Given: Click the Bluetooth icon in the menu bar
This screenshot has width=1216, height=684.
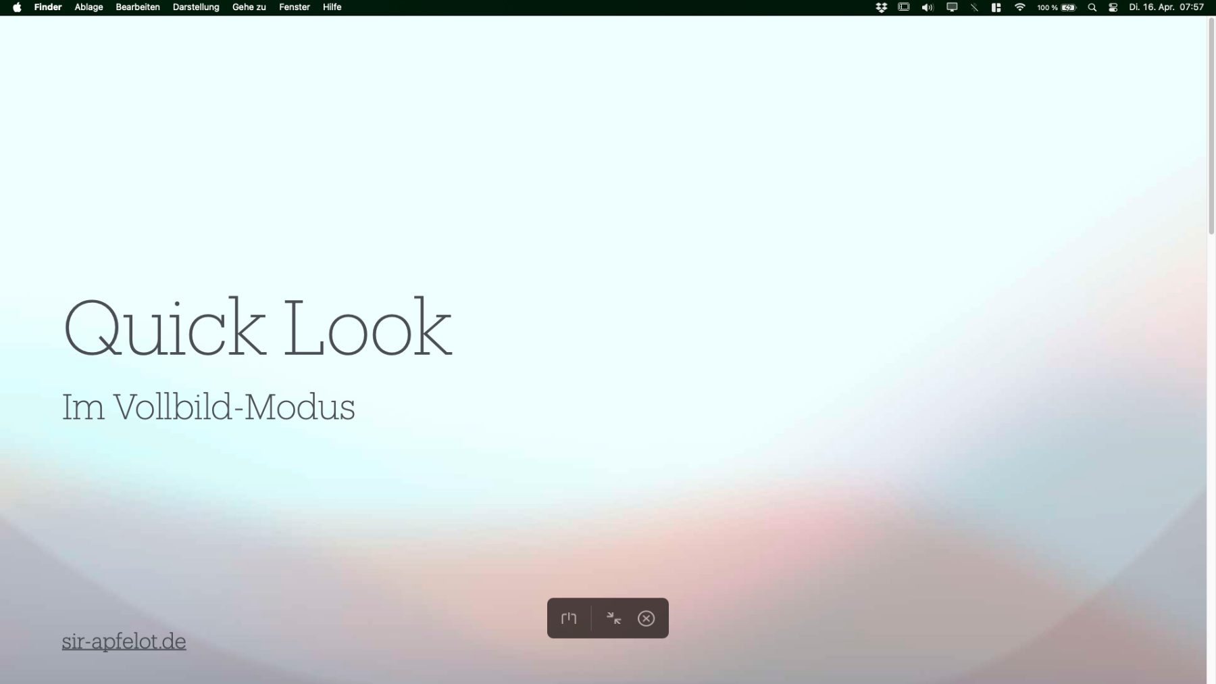Looking at the screenshot, I should pyautogui.click(x=974, y=7).
